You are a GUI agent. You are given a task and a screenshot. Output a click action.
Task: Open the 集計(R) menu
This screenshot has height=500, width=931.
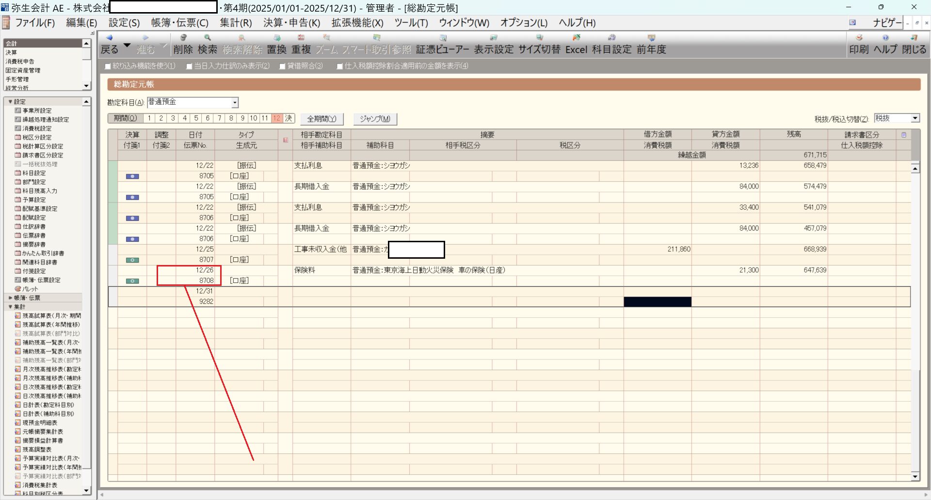(x=236, y=23)
